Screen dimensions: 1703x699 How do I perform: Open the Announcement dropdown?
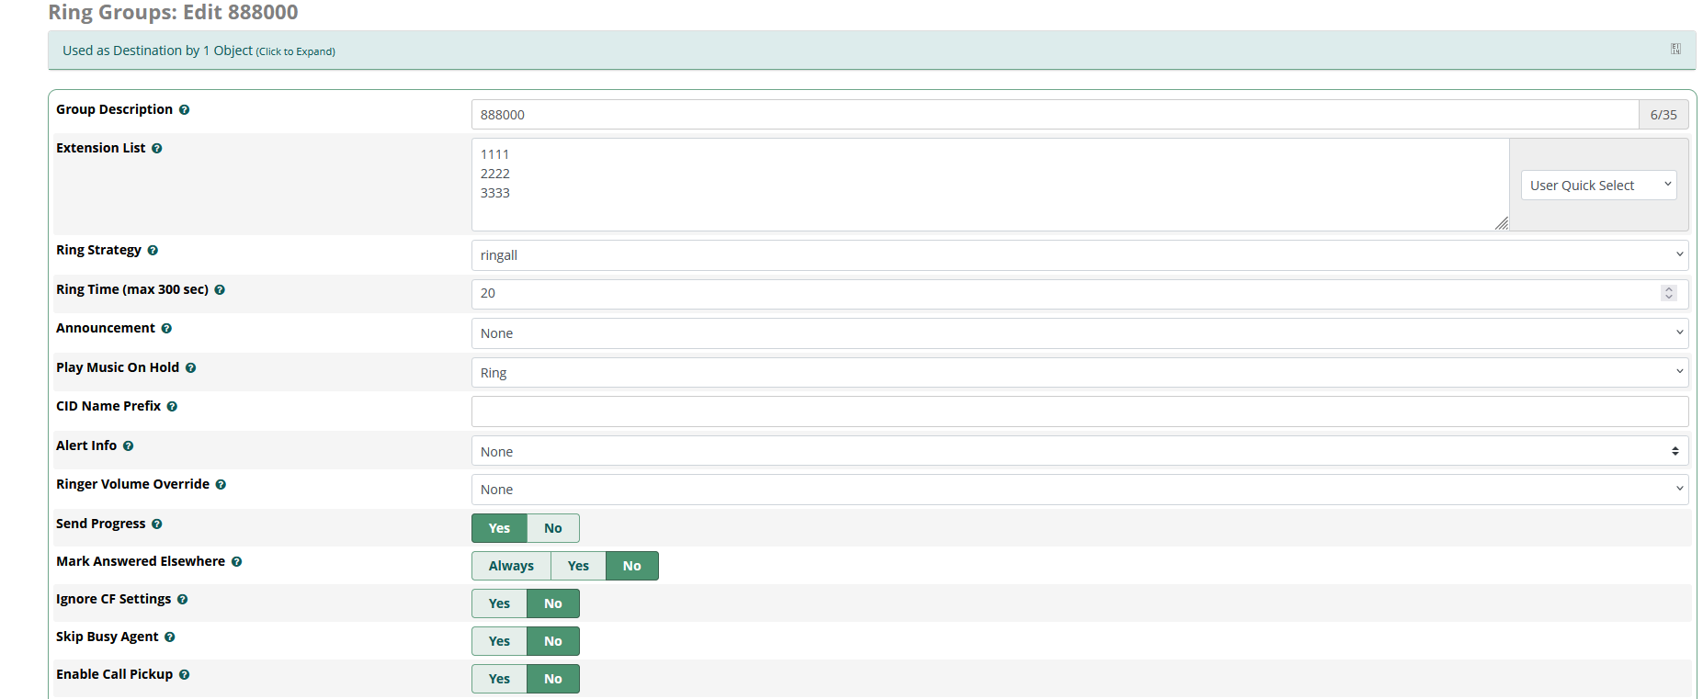pyautogui.click(x=1080, y=333)
